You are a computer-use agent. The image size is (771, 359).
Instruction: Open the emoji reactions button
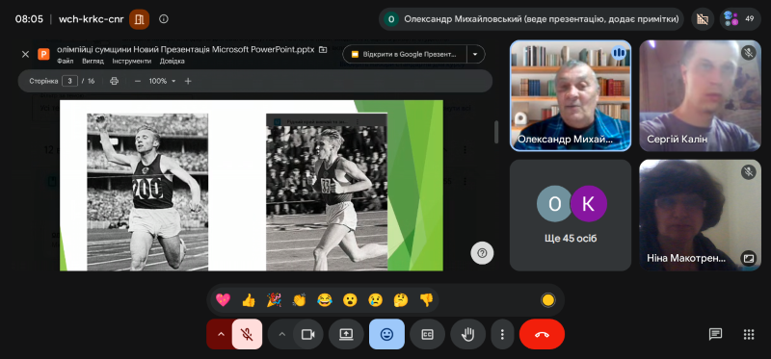click(387, 334)
